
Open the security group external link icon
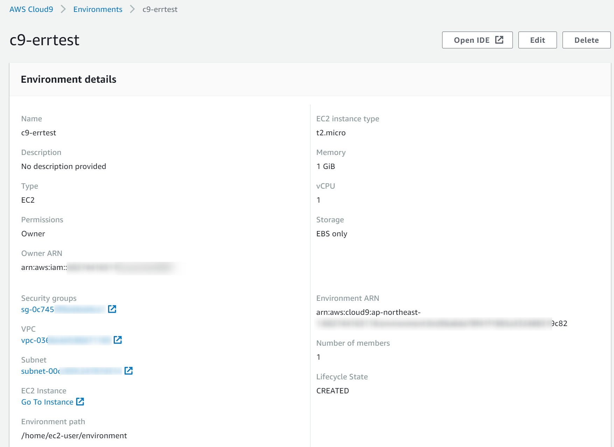pos(112,309)
